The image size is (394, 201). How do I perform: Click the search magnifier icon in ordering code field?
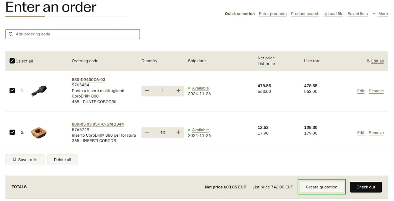pos(11,34)
